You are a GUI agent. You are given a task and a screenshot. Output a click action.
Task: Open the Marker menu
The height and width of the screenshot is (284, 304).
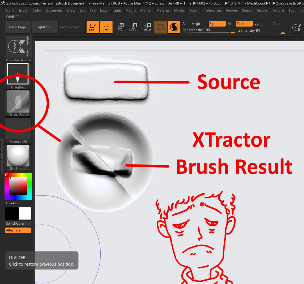point(146,10)
